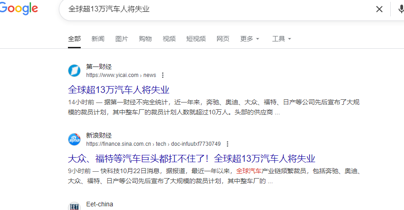The image size is (404, 210).
Task: Clear the search box with X icon
Action: tap(379, 9)
